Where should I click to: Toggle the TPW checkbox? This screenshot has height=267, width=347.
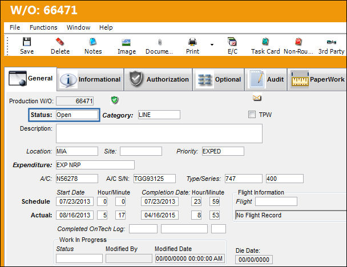pos(252,115)
